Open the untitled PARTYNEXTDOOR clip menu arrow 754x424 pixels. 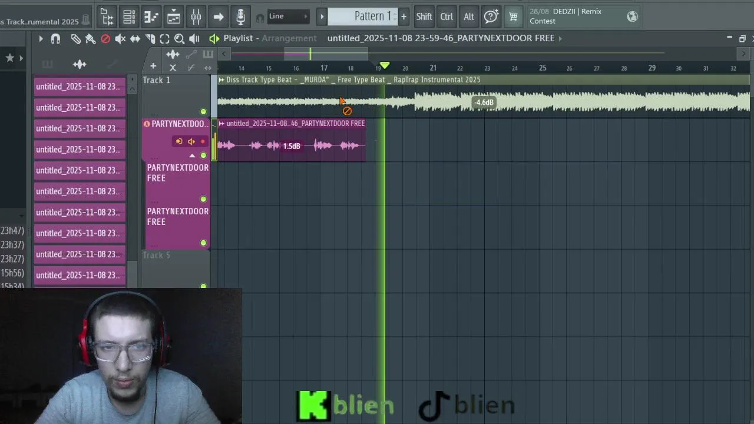pyautogui.click(x=222, y=124)
